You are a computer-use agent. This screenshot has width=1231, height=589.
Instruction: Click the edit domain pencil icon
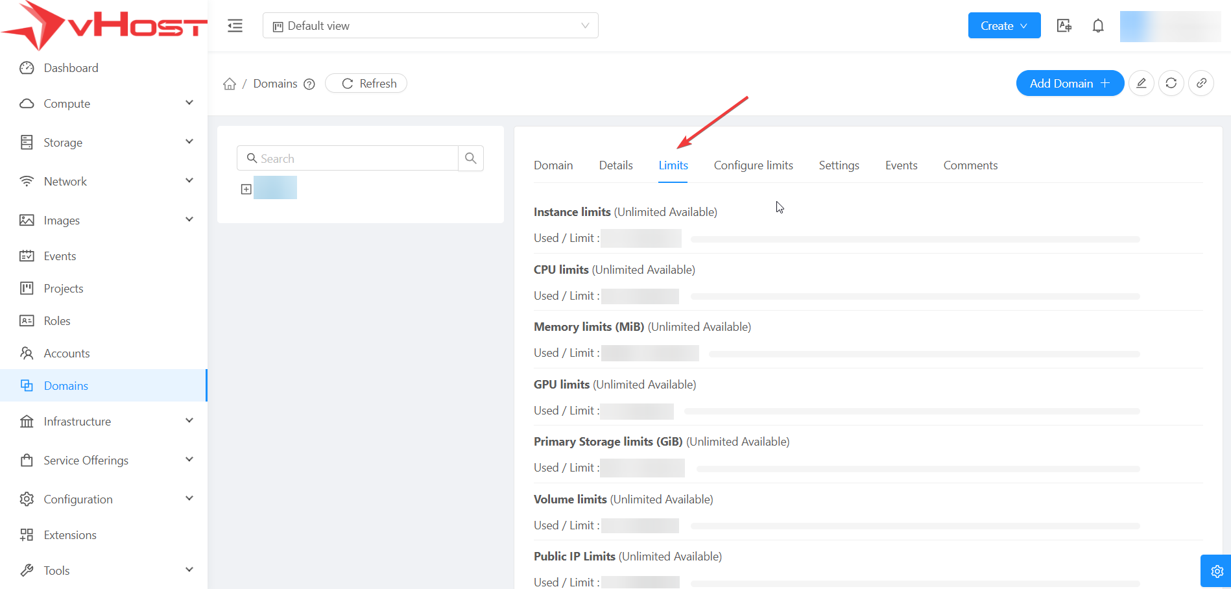coord(1141,83)
